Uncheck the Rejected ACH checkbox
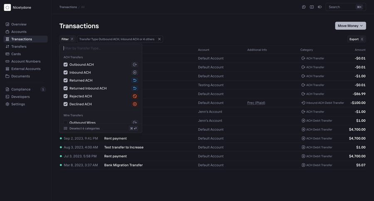 click(66, 96)
